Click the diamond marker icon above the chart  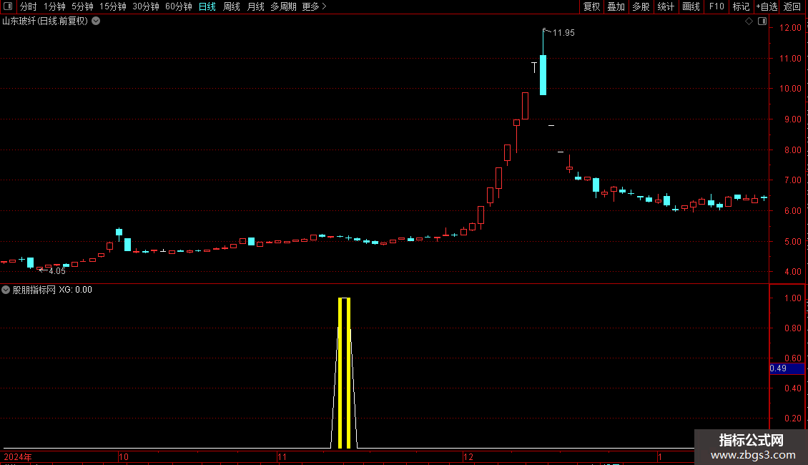(749, 21)
